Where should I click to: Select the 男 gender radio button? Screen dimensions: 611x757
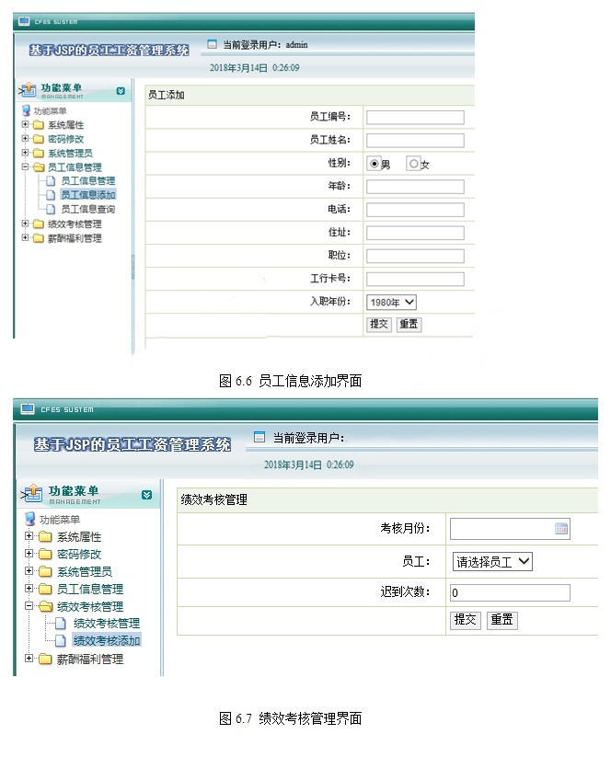click(x=374, y=164)
